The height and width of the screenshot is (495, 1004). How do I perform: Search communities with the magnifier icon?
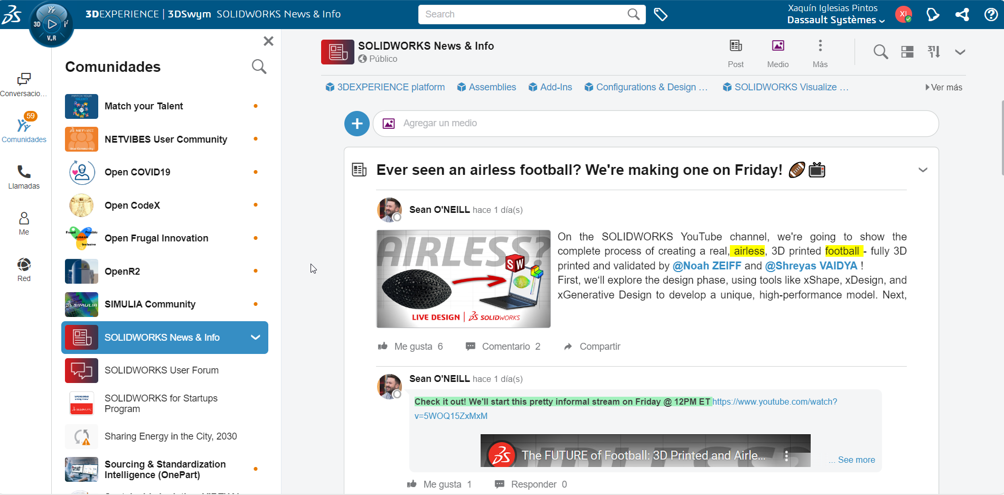tap(259, 67)
